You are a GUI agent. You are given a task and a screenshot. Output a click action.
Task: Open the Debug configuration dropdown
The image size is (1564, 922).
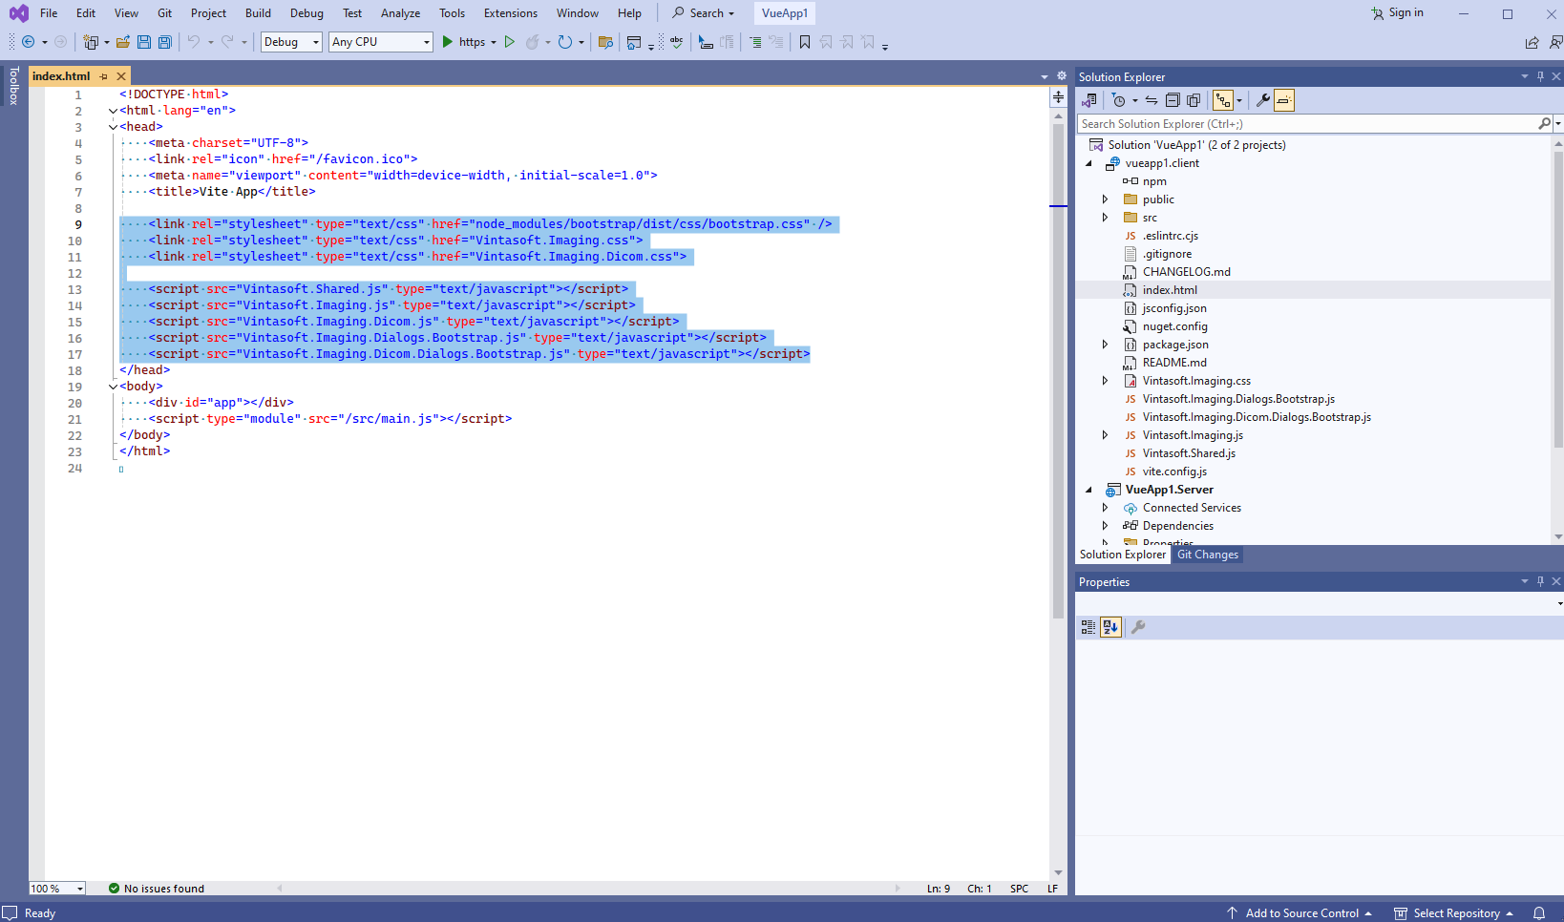tap(291, 42)
